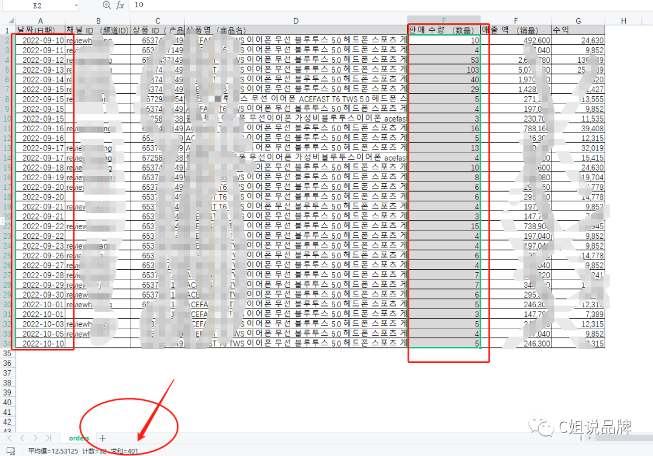Select column B header
The width and height of the screenshot is (653, 456).
[x=99, y=21]
